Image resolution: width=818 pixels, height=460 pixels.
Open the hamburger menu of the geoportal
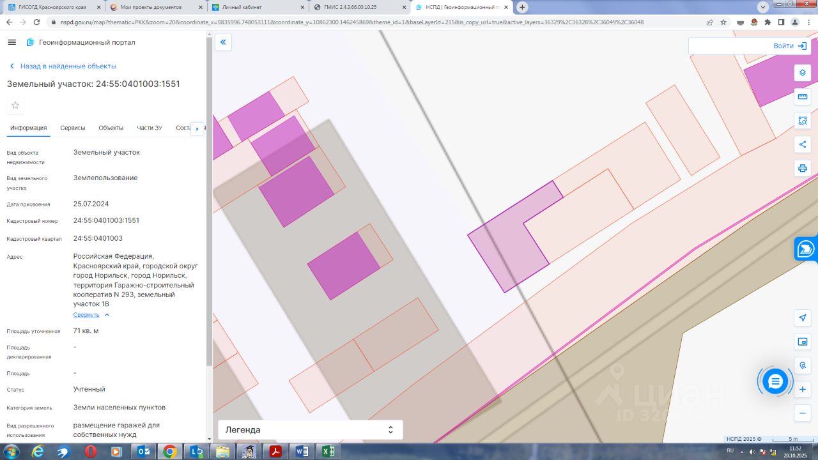12,42
